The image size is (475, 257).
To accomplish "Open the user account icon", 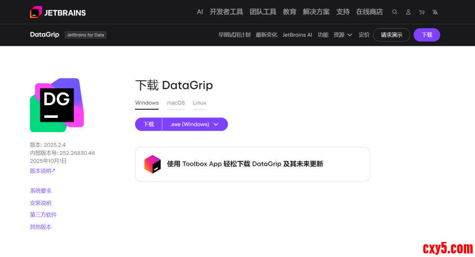I will click(408, 12).
